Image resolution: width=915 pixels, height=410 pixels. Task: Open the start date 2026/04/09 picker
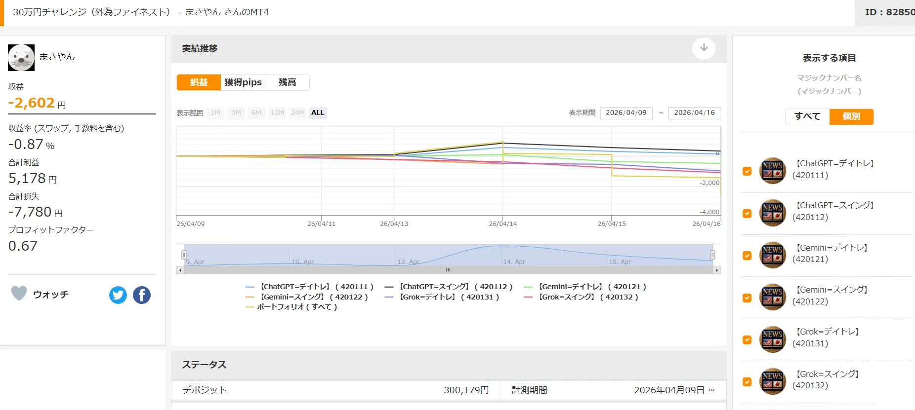(626, 113)
